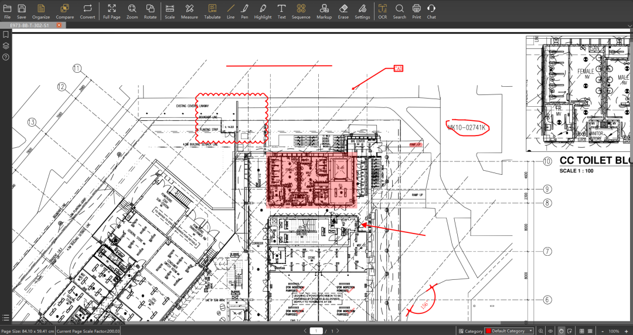Switch to continuous row page view
Viewport: 633px width, 335px height.
pyautogui.click(x=590, y=331)
